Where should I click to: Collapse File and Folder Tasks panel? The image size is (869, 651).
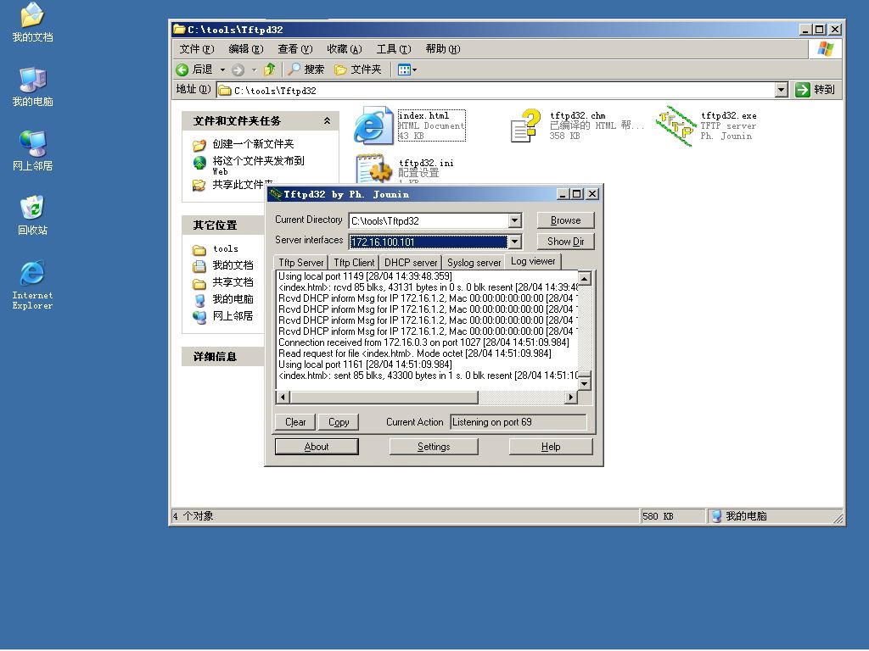pos(327,120)
